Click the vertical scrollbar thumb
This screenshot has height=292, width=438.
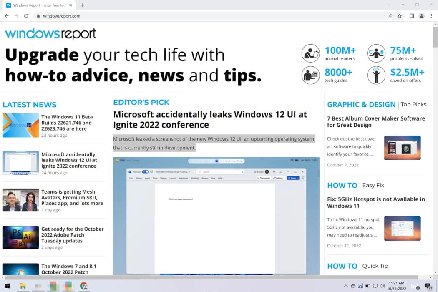[x=435, y=37]
